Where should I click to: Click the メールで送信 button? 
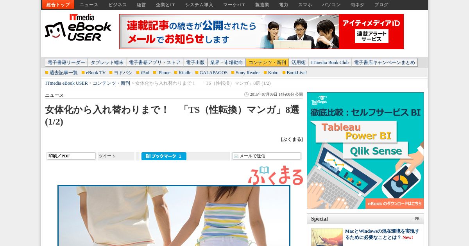point(267,156)
